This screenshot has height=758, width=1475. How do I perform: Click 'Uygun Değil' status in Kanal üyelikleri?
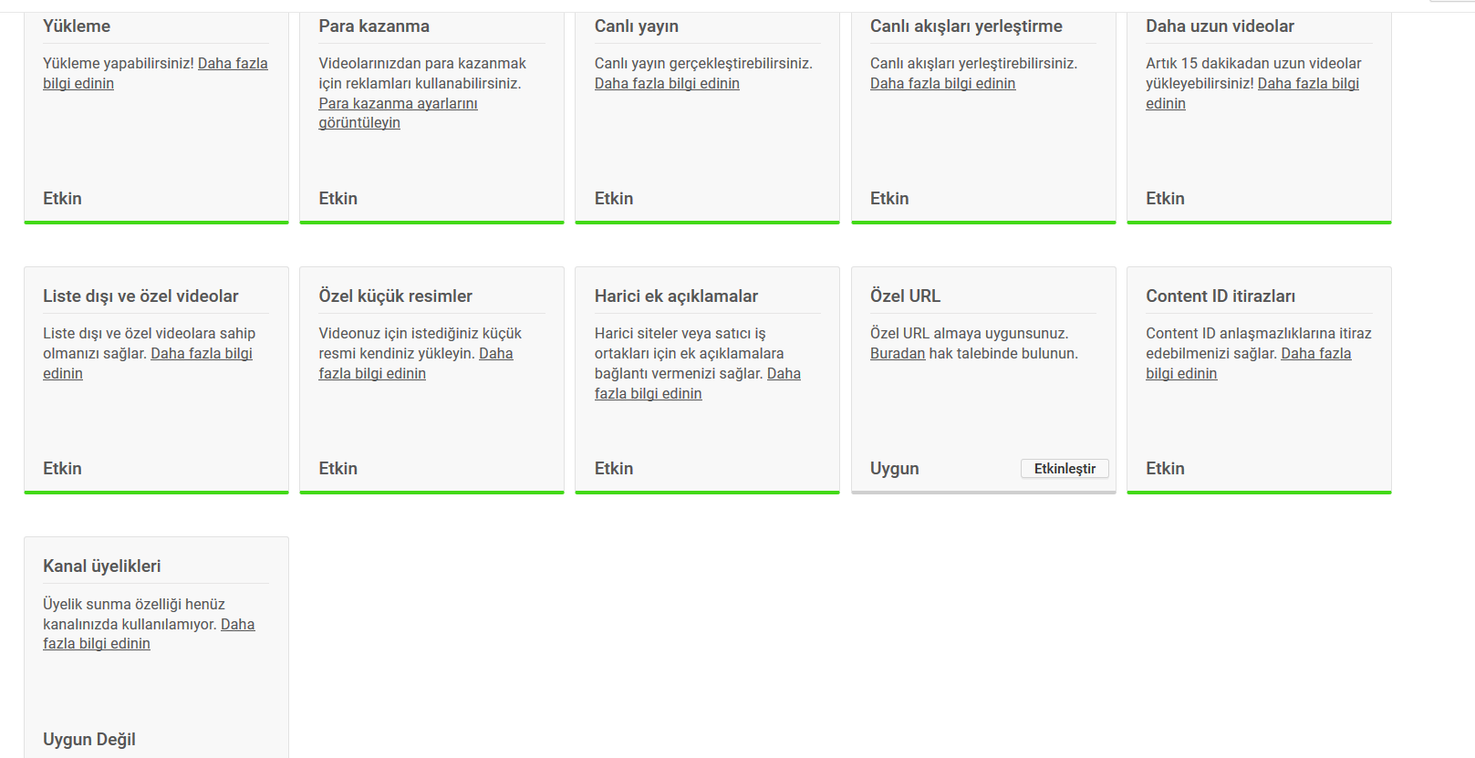coord(89,739)
